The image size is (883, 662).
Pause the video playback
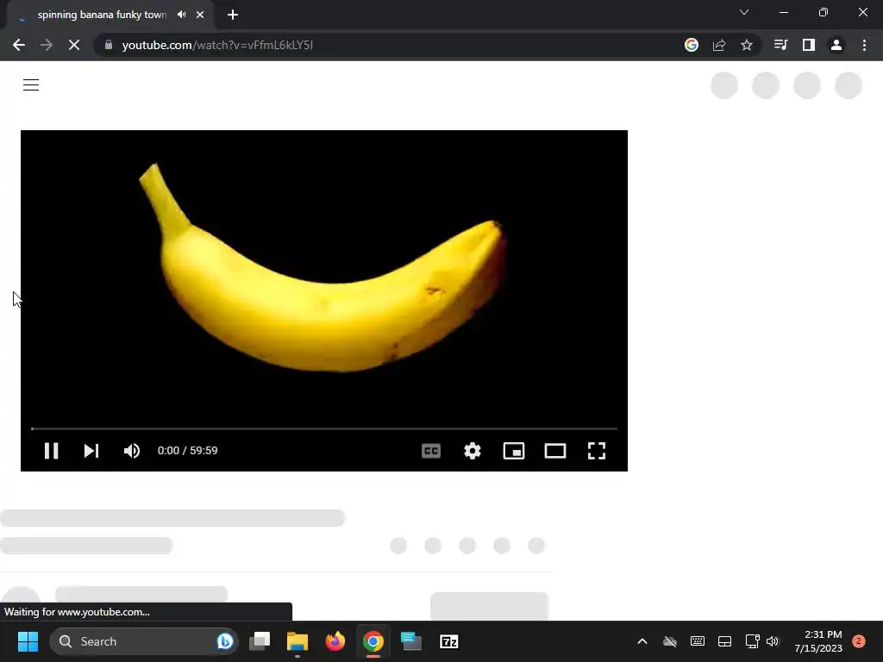pyautogui.click(x=51, y=451)
